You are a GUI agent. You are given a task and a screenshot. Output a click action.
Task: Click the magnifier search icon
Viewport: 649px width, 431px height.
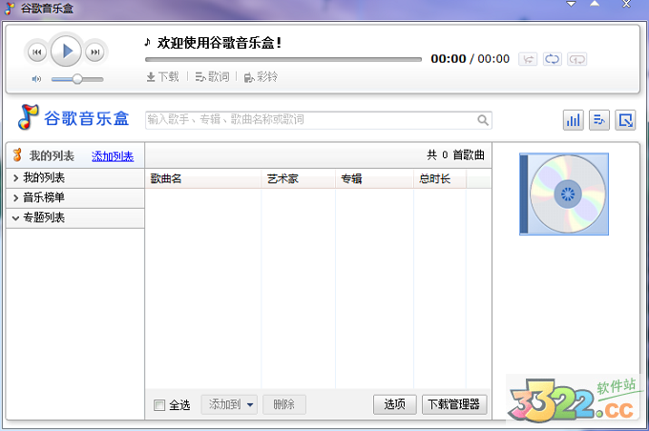[x=483, y=120]
